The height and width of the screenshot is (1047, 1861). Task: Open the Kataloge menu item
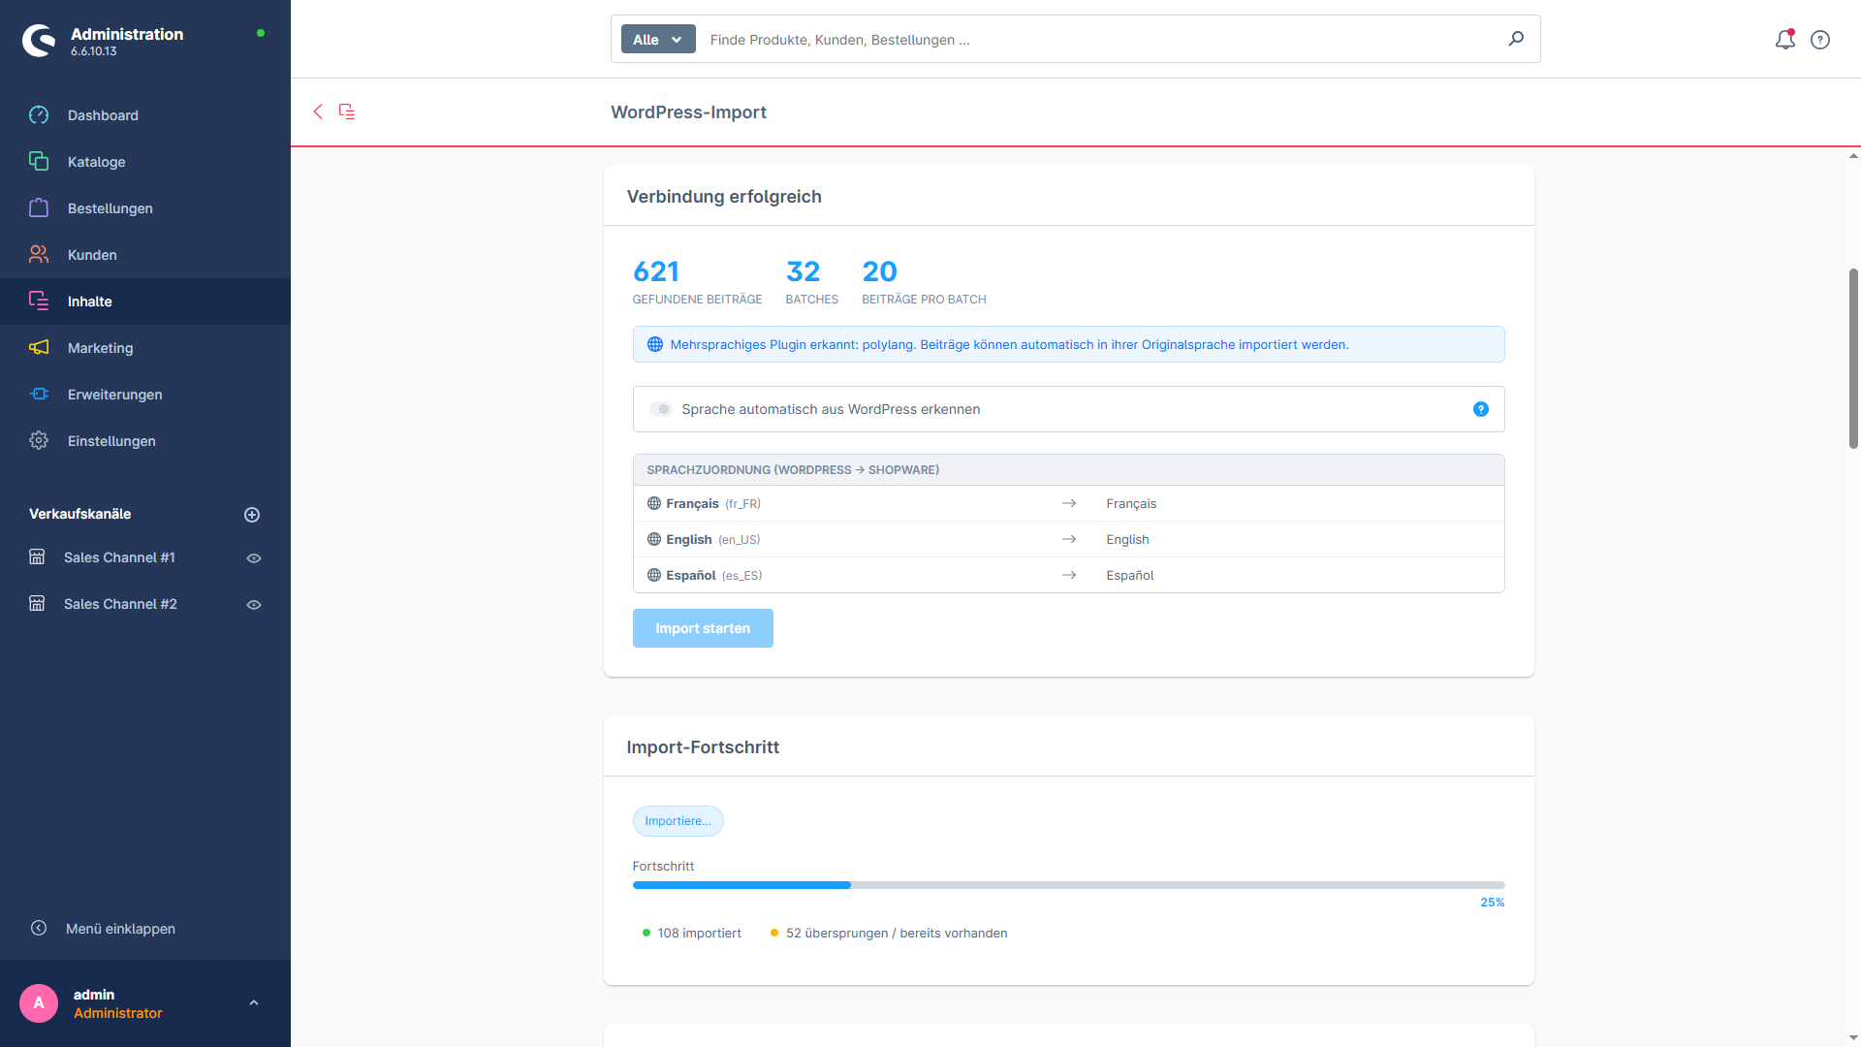(145, 162)
